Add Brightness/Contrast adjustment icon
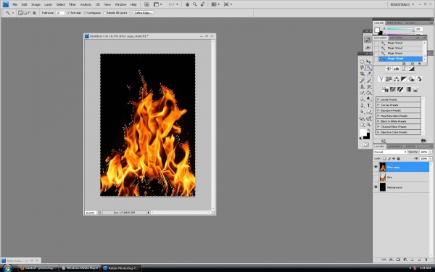435x272 pixels. [389, 69]
